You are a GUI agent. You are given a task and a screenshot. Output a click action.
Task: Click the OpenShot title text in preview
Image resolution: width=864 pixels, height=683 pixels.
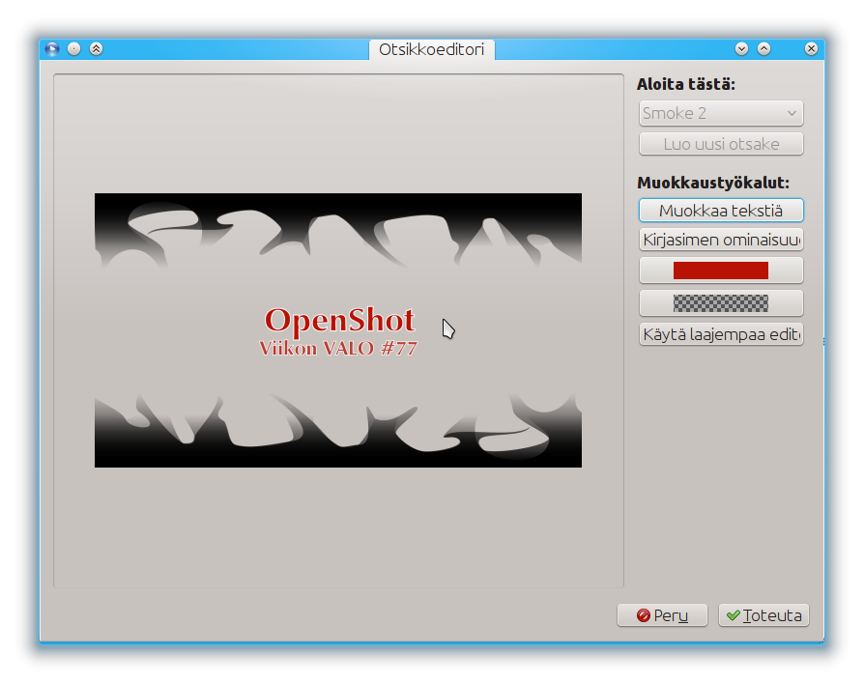tap(339, 320)
